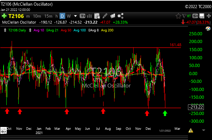This screenshot has width=212, height=140.
Task: Click the yellow T2106 symbol
Action: [x=16, y=16]
